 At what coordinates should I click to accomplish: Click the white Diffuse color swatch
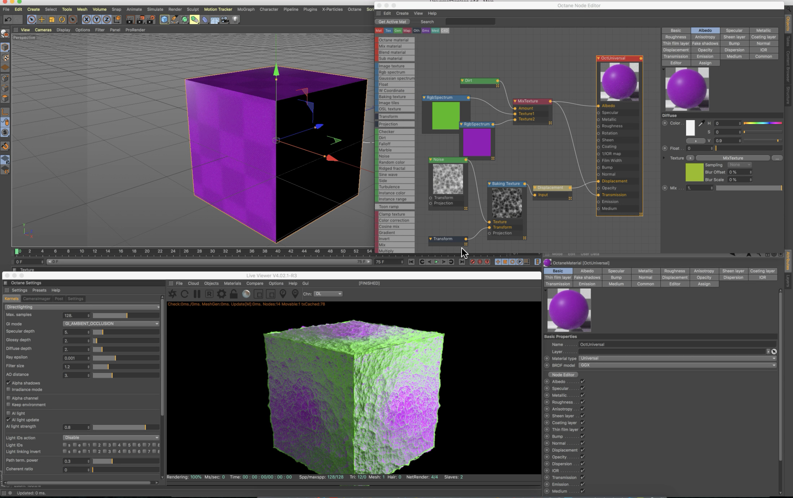tap(690, 128)
